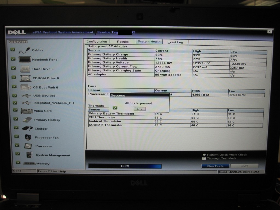Toggle the Processor Fan checkbox
280x210 pixels.
(x=17, y=136)
